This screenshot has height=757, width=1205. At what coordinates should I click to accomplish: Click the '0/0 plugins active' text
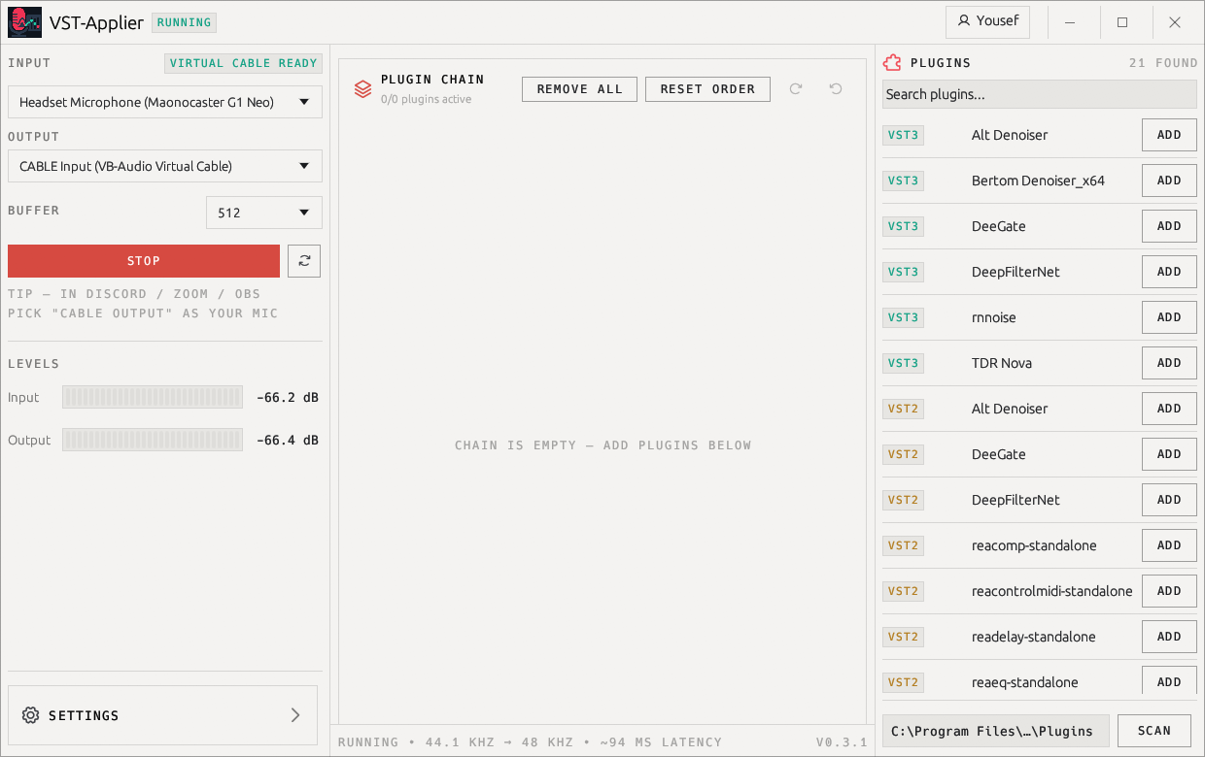427,99
